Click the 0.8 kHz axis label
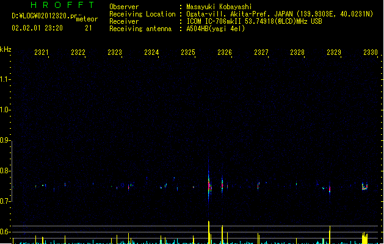384x244 pixels. coord(5,171)
